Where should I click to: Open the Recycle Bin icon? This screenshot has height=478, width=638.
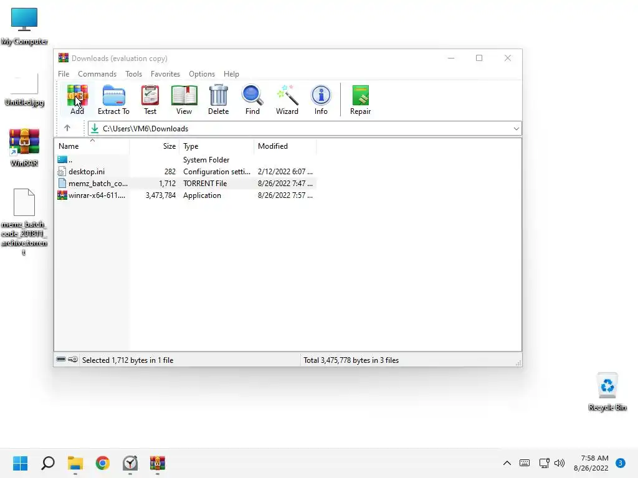pos(607,392)
